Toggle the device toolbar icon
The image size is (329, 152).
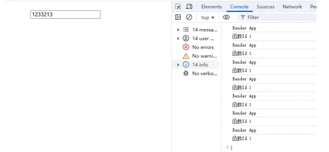(189, 6)
